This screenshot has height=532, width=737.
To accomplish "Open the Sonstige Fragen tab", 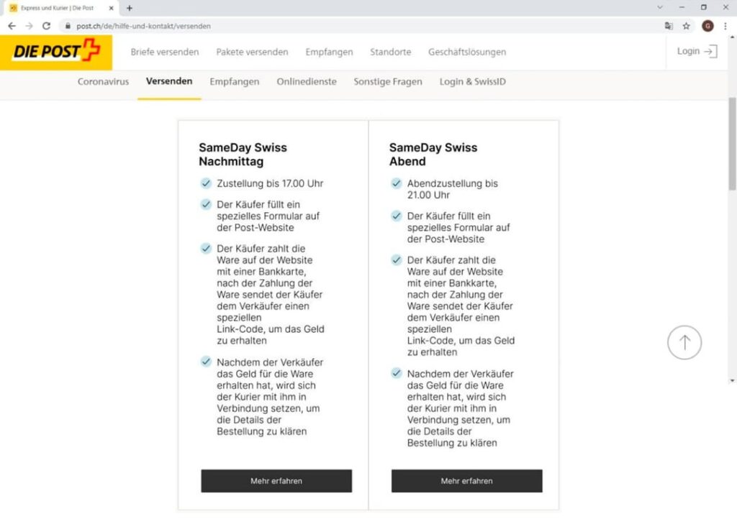I will [x=388, y=81].
